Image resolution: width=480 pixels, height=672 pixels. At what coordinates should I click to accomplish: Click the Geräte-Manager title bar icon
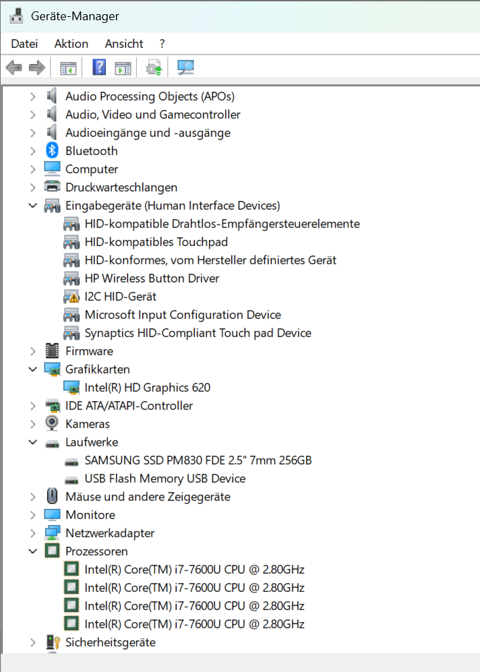(16, 16)
